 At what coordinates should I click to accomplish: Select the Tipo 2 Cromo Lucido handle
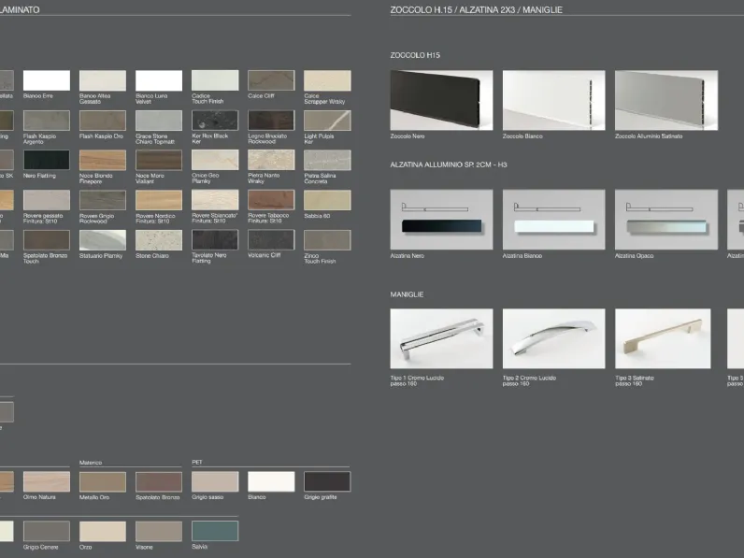(x=553, y=338)
